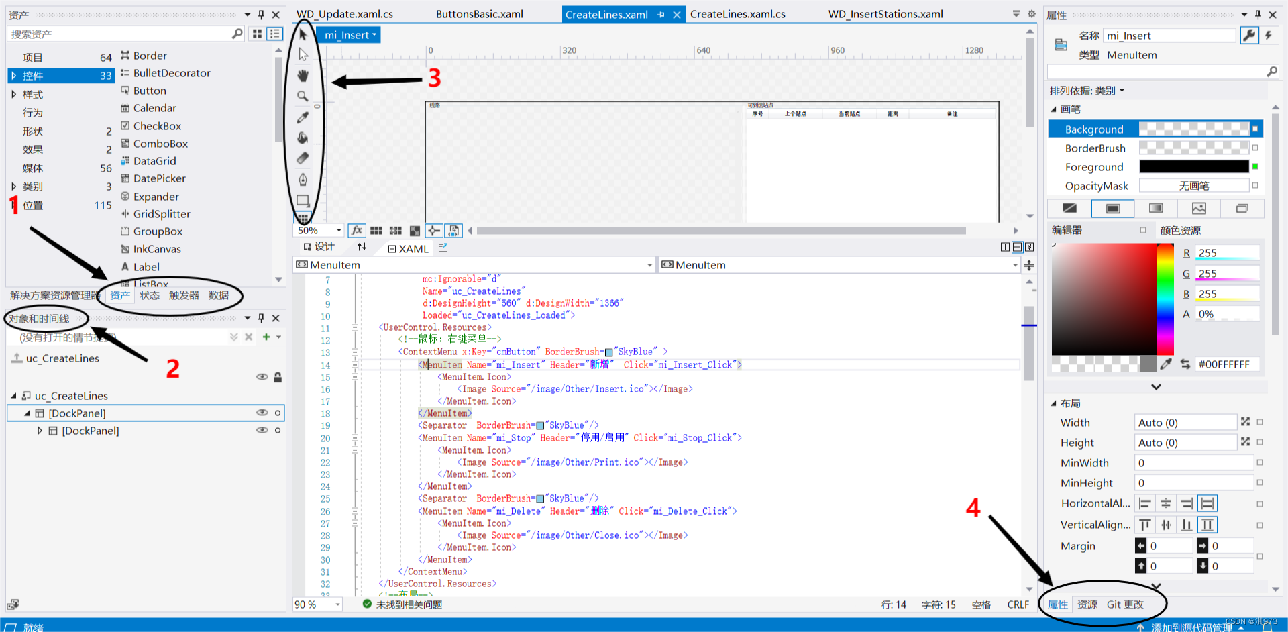
Task: Expand the 类别 category node
Action: click(x=13, y=187)
